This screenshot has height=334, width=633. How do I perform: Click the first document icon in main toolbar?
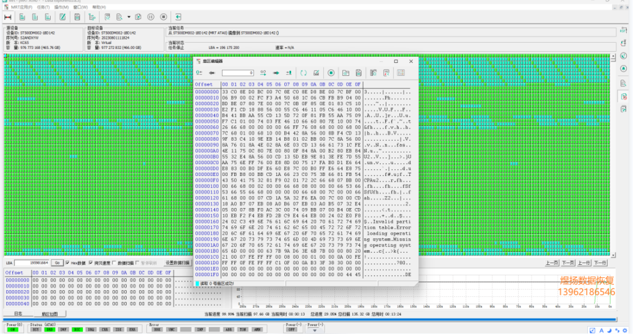coord(22,17)
